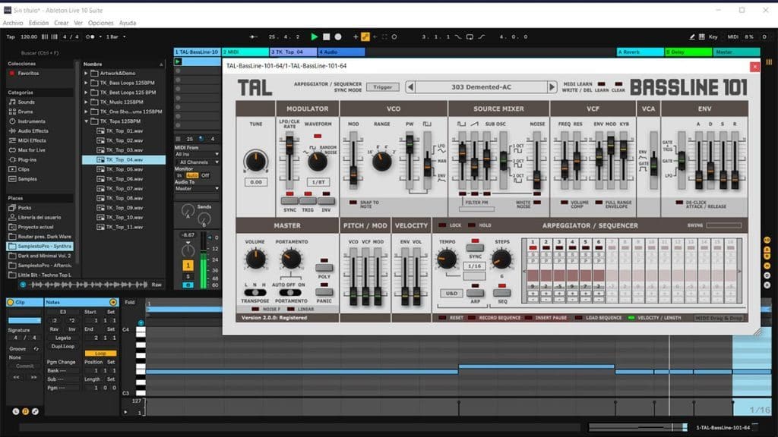Collapse the TK_Tops 125BPM folder
Viewport: 778px width, 437px height.
click(87, 121)
